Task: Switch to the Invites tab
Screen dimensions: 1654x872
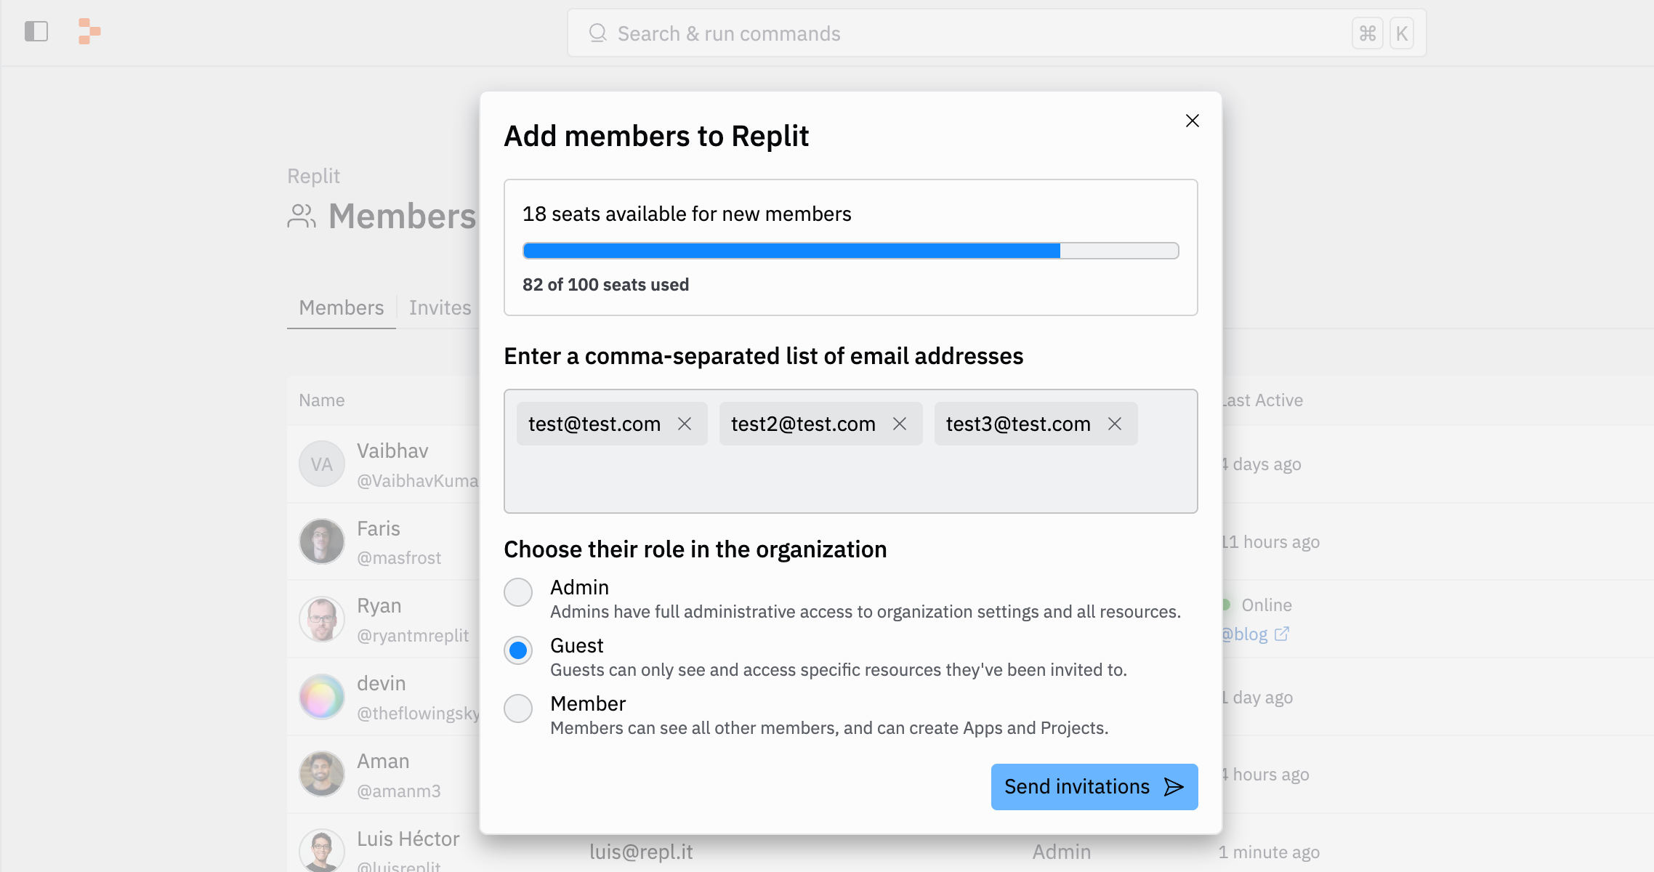Action: click(x=440, y=308)
